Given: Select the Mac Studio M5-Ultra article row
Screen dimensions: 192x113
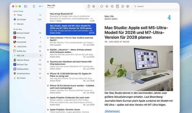Looking at the screenshot, I should coord(71,29).
